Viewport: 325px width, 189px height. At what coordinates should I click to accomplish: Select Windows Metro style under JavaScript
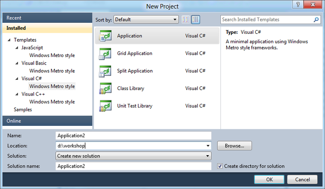click(52, 55)
